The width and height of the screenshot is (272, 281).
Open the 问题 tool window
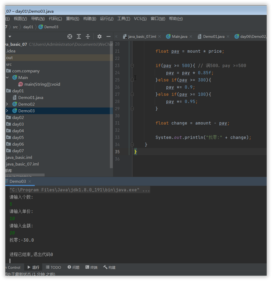click(74, 267)
